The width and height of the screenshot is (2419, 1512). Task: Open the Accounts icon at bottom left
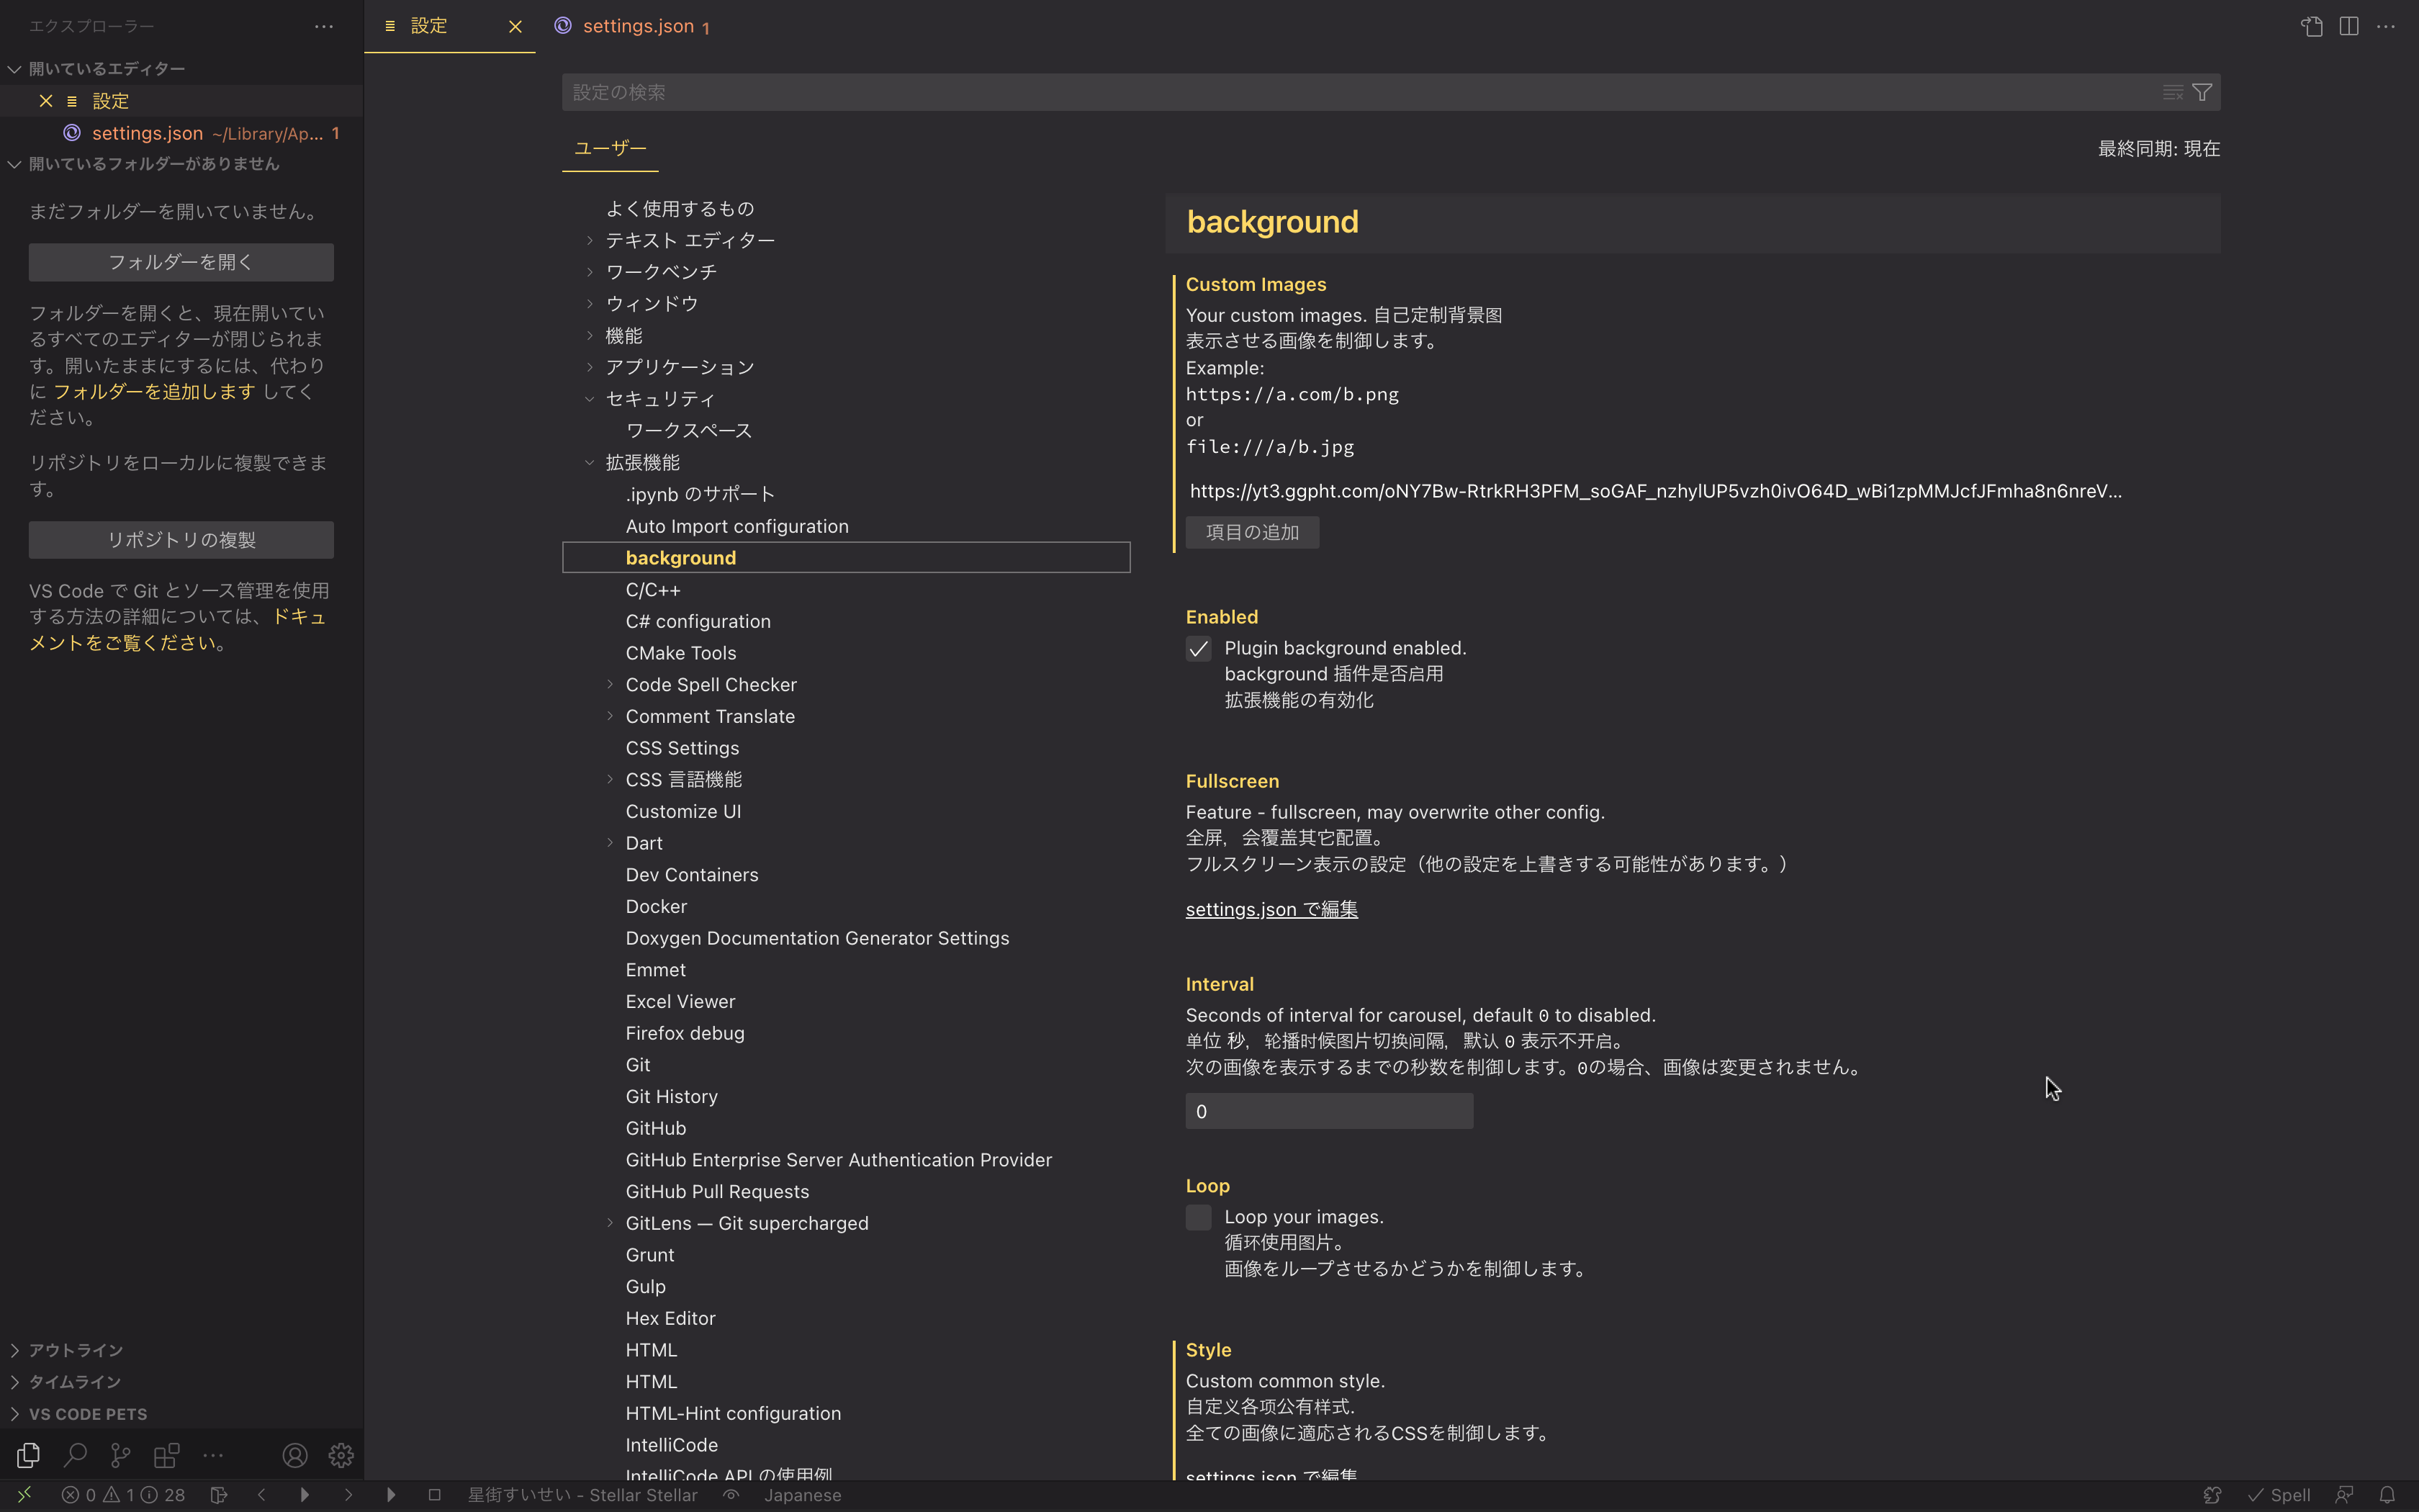(295, 1455)
